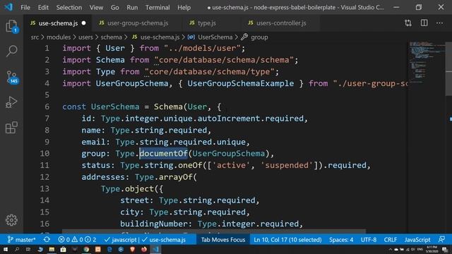Click the use-schema.js breadcrumb segment
452x254 pixels.
pos(156,37)
